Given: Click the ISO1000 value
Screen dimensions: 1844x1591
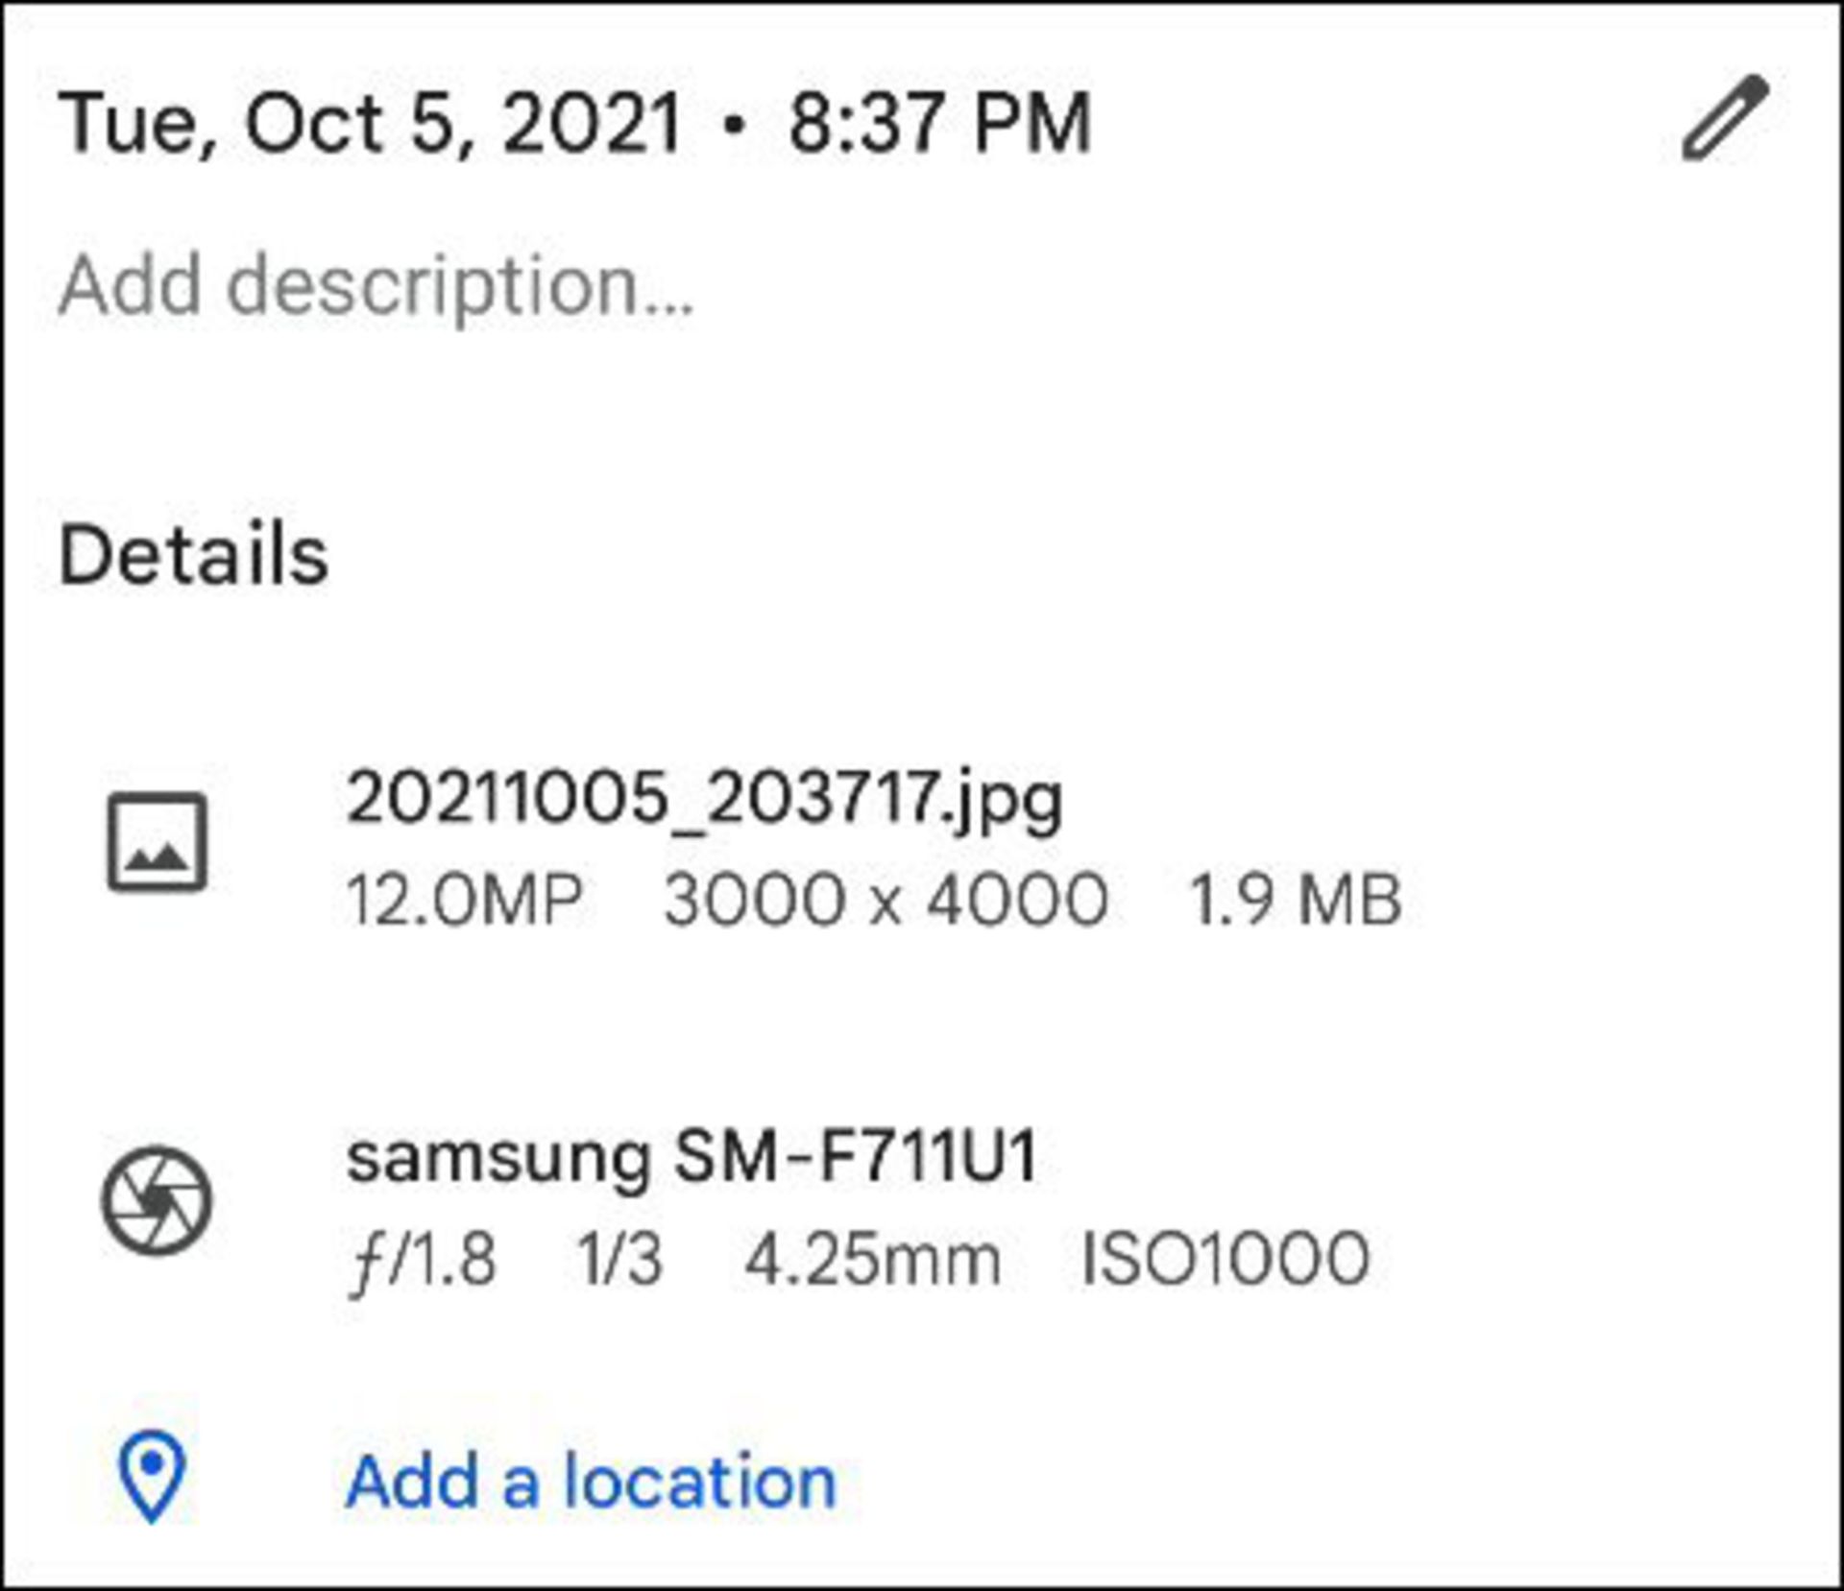Looking at the screenshot, I should tap(1225, 1260).
